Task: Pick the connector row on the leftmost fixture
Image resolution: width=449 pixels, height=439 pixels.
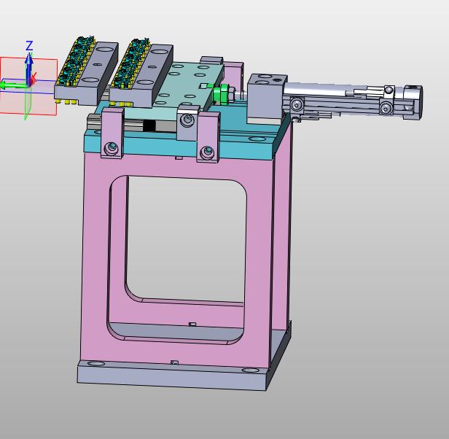Action: point(77,61)
